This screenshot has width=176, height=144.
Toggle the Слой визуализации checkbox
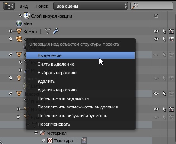tap(156, 16)
